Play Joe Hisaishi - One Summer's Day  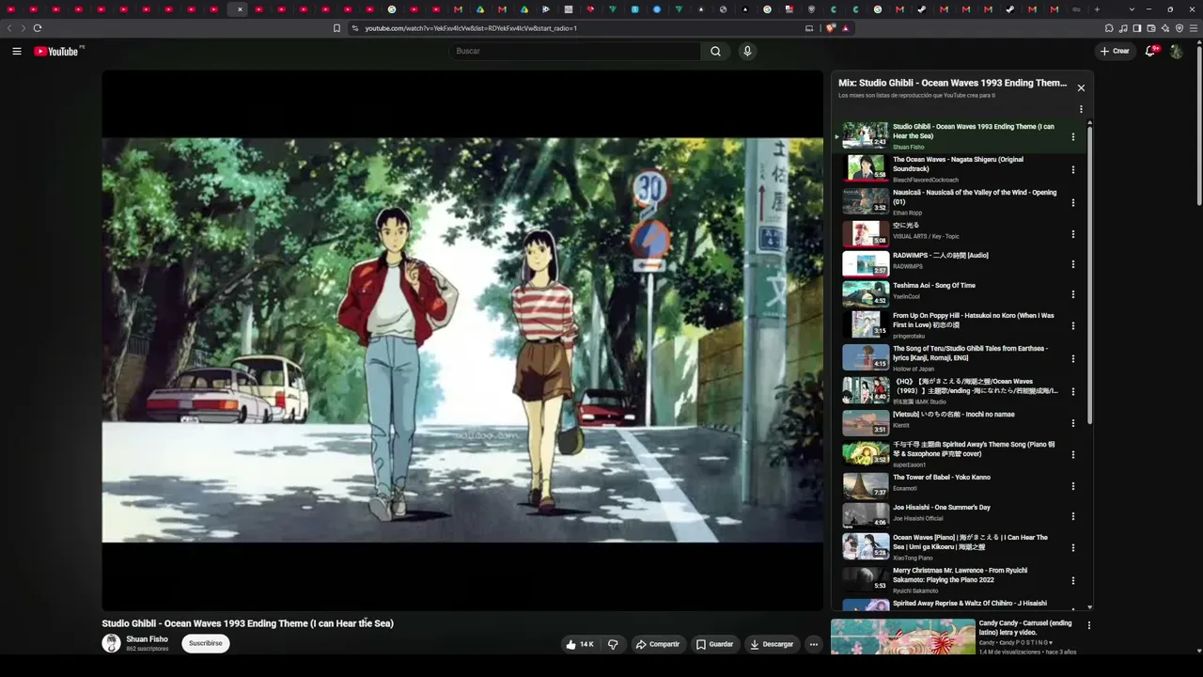tap(866, 515)
